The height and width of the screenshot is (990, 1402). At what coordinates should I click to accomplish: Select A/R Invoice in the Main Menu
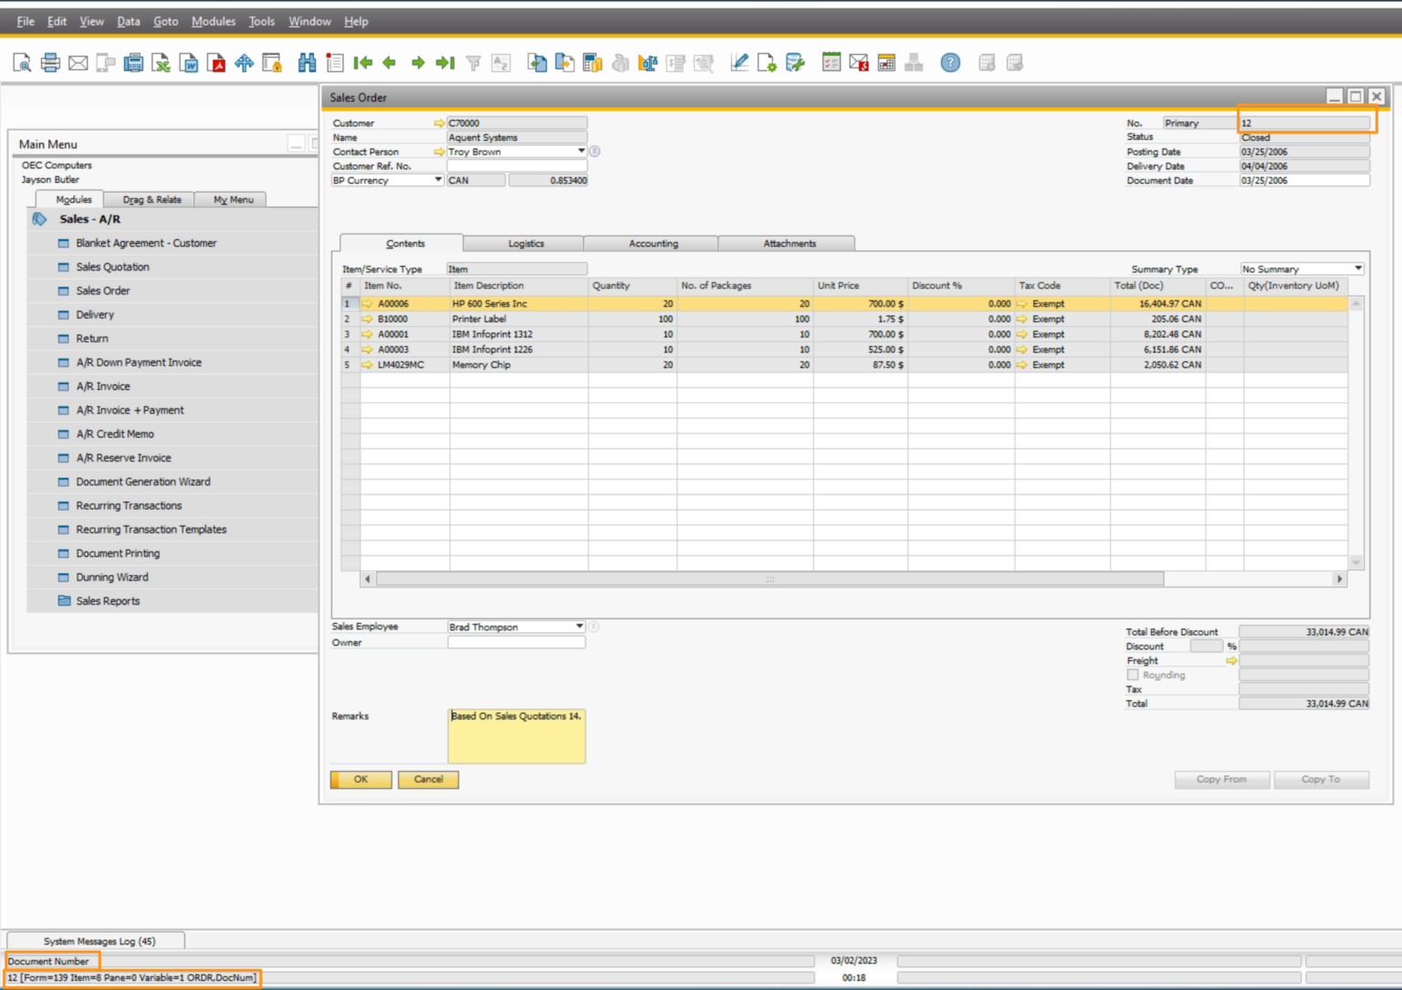point(103,385)
